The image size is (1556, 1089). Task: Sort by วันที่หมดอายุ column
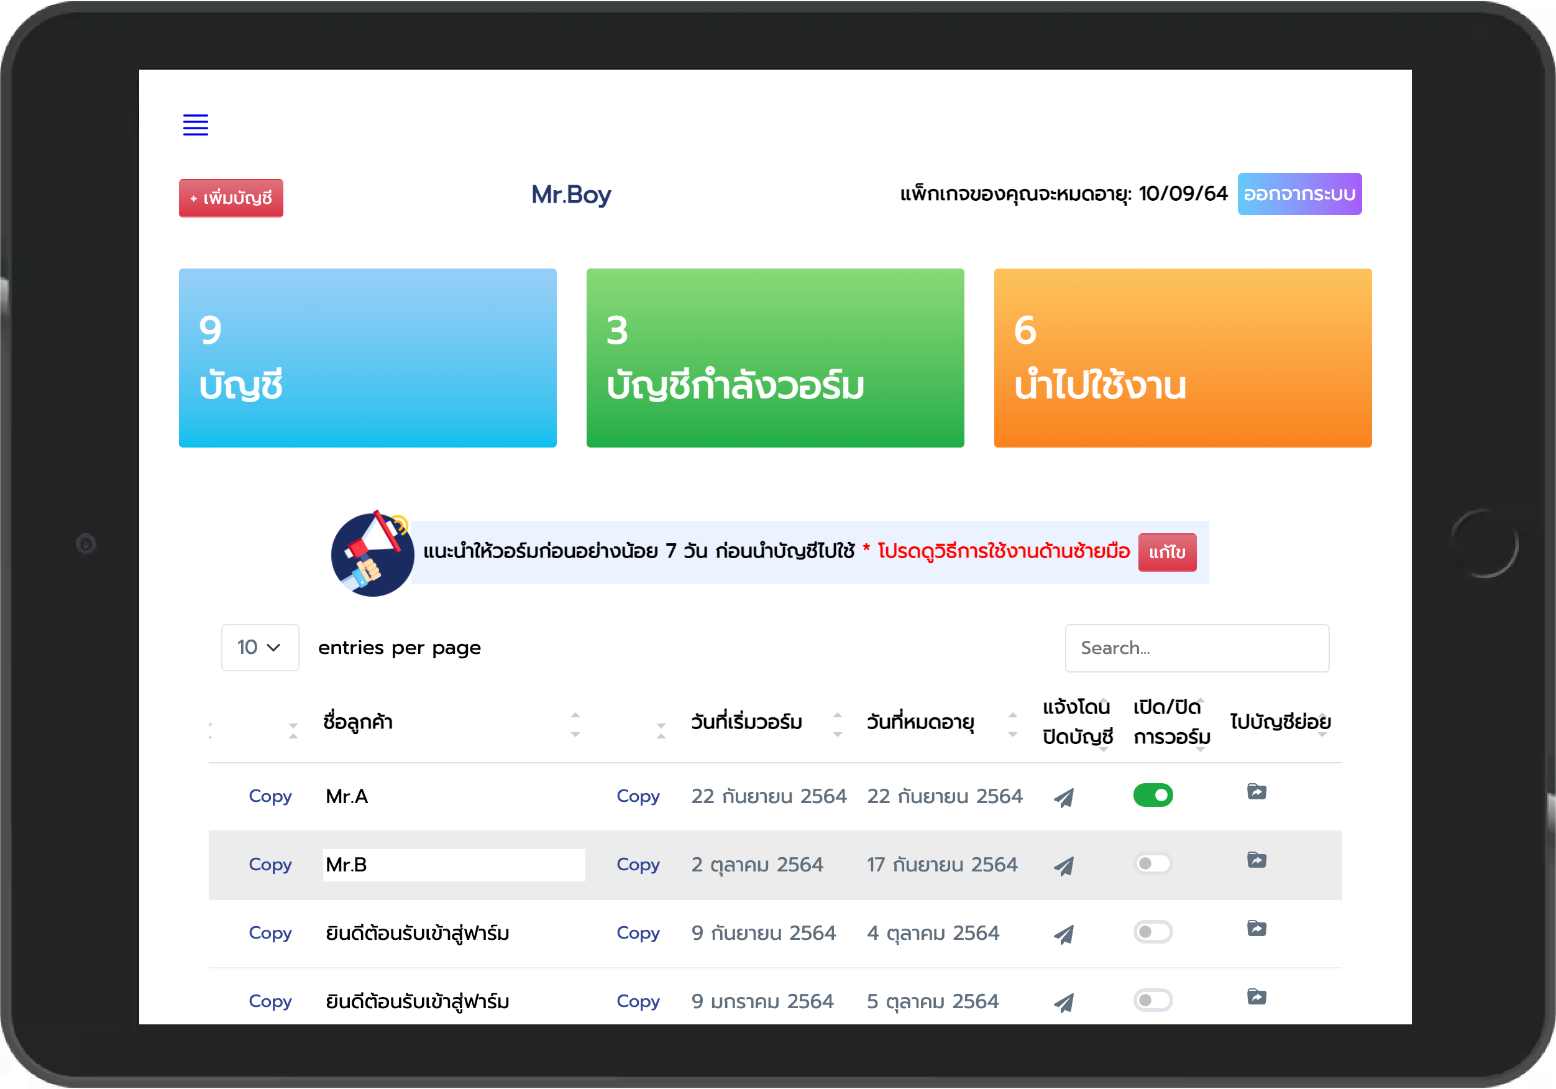(x=942, y=722)
